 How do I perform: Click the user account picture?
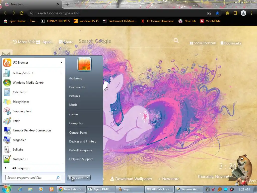[x=84, y=64]
